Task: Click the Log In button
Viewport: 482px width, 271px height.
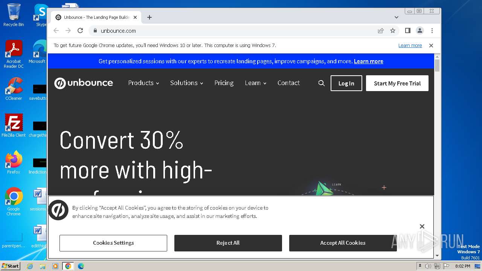Action: click(346, 83)
